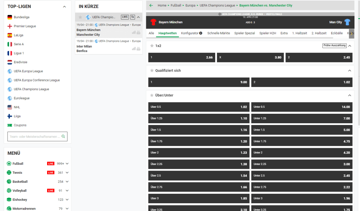This screenshot has width=360, height=211.
Task: Expand the Basketball menu chevron
Action: click(67, 182)
